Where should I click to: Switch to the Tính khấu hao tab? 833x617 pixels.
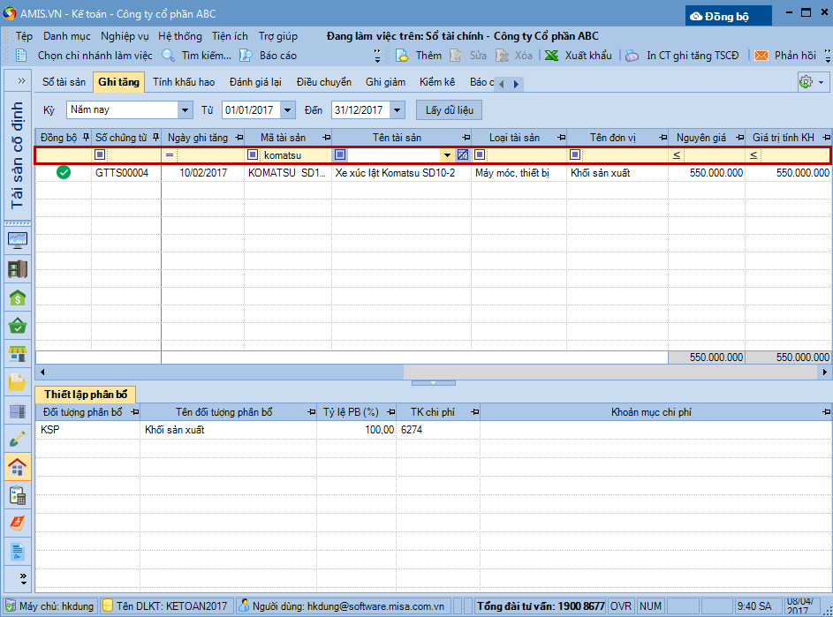pyautogui.click(x=184, y=82)
